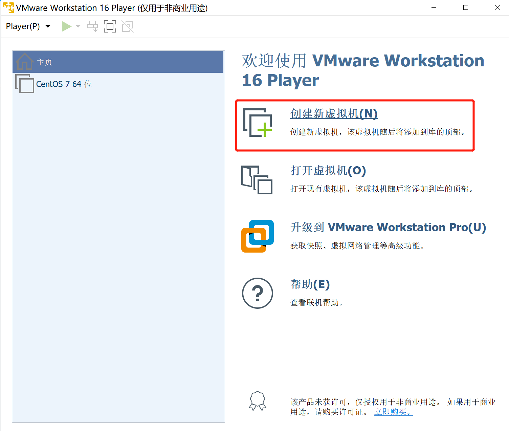This screenshot has width=509, height=431.
Task: Click the Workstation Pro upgrade logo icon
Action: [x=258, y=236]
